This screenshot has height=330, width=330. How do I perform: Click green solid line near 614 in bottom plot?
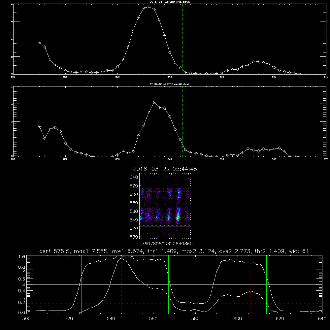click(x=266, y=284)
